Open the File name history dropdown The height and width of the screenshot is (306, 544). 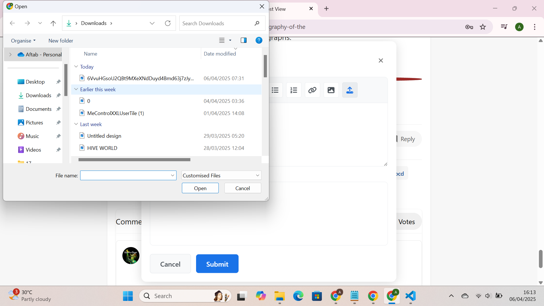point(172,175)
